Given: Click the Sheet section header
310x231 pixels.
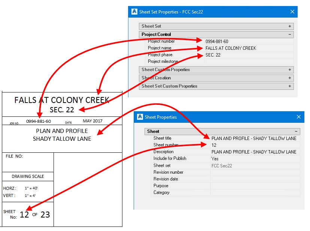Looking at the screenshot, I should 222,131.
